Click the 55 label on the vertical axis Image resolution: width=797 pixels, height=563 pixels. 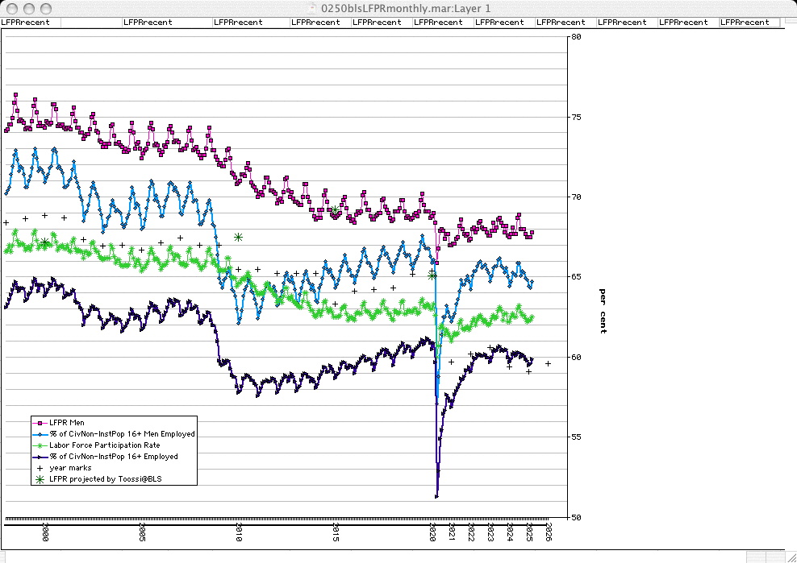[577, 437]
